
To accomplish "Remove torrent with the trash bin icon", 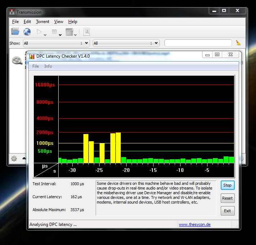I will coord(69,32).
